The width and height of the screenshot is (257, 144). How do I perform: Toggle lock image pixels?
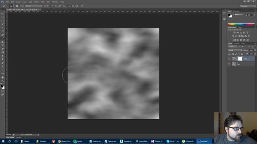(x=236, y=54)
